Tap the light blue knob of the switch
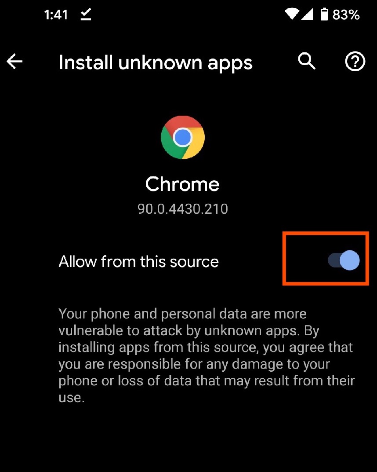The width and height of the screenshot is (377, 472). coord(350,260)
